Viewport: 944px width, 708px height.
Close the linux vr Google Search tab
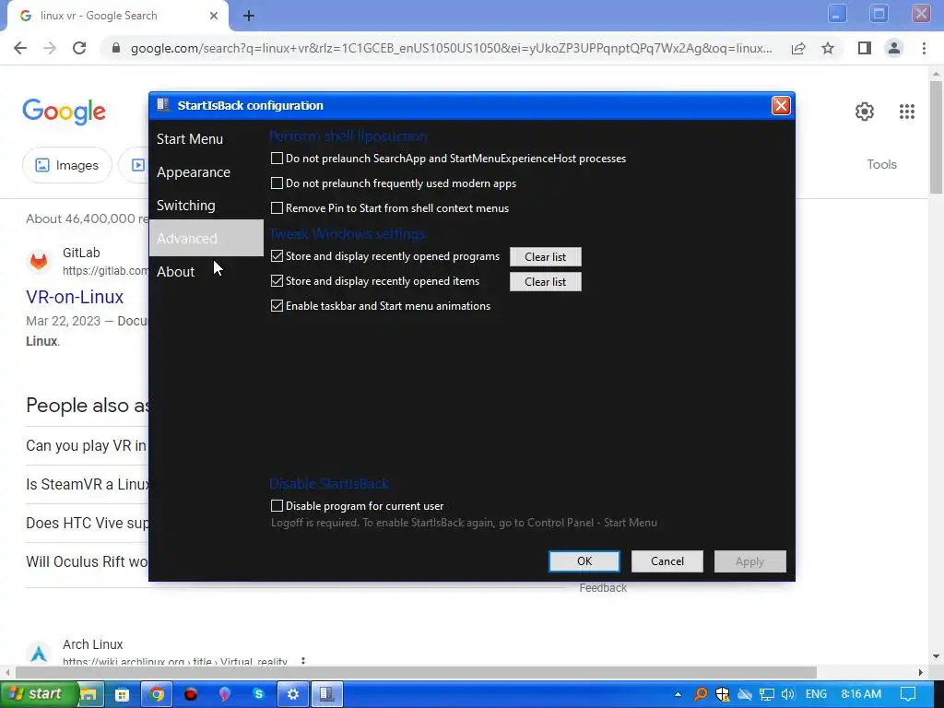tap(214, 16)
